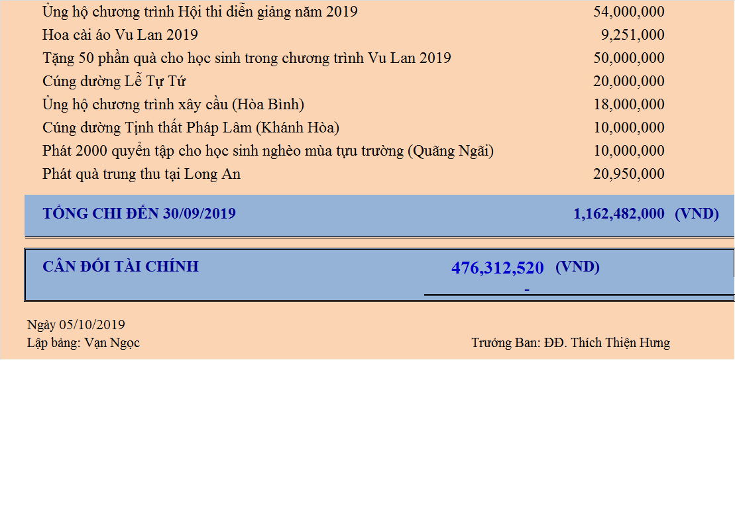Click the 'Hoa cài áo Vu Lan 2019' entry
The width and height of the screenshot is (735, 510).
pos(120,35)
